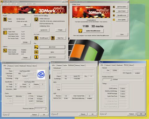149x119 pixels.
Task: Click the memory Size value field
Action: pyautogui.click(x=115, y=70)
